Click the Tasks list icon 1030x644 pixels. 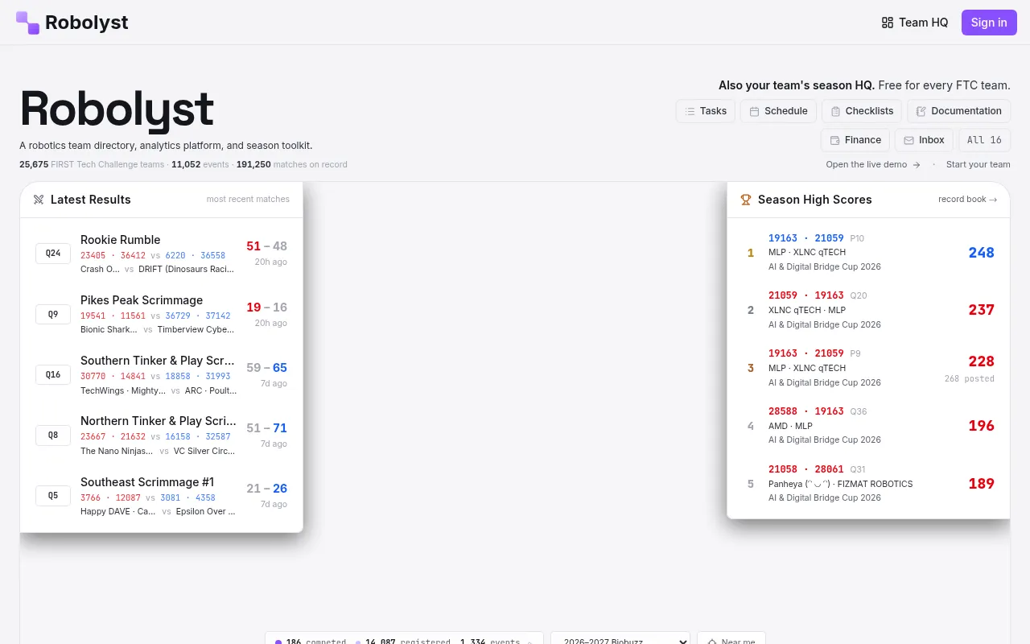pos(690,111)
